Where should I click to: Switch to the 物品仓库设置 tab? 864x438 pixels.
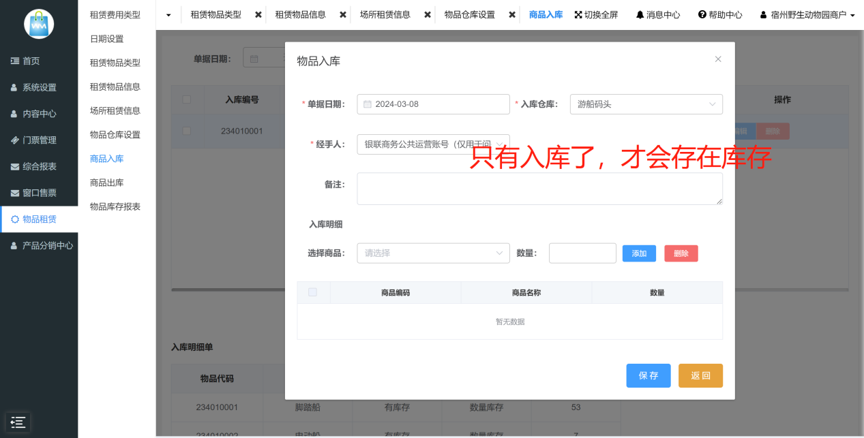point(469,14)
